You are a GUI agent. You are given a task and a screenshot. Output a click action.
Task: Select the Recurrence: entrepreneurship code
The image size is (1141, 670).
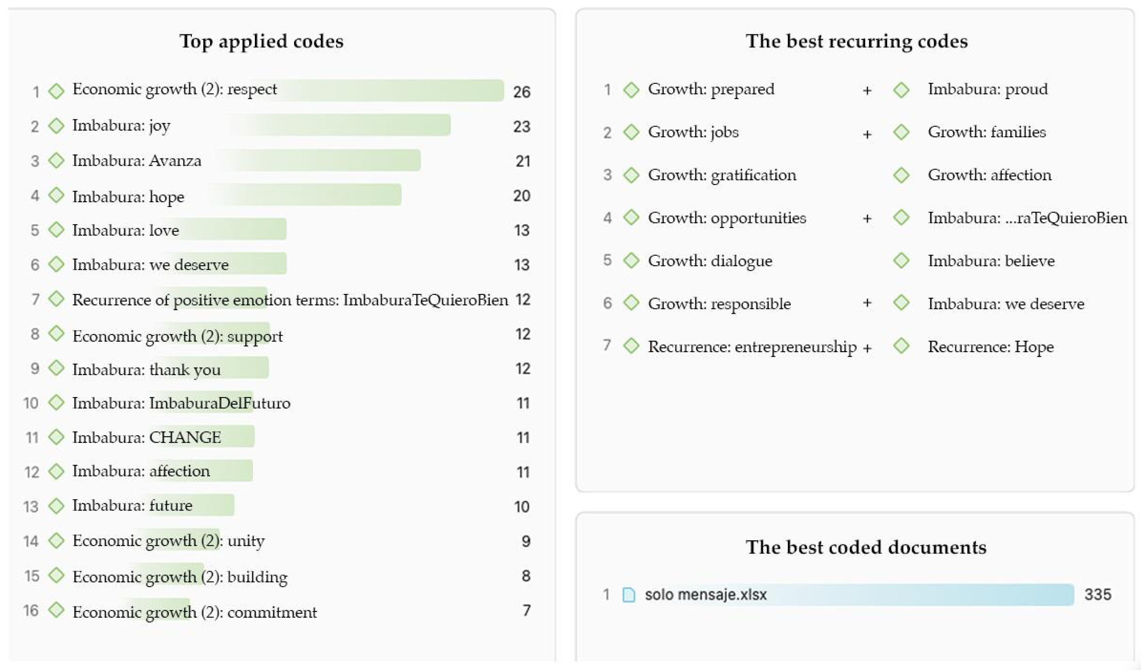click(x=751, y=347)
